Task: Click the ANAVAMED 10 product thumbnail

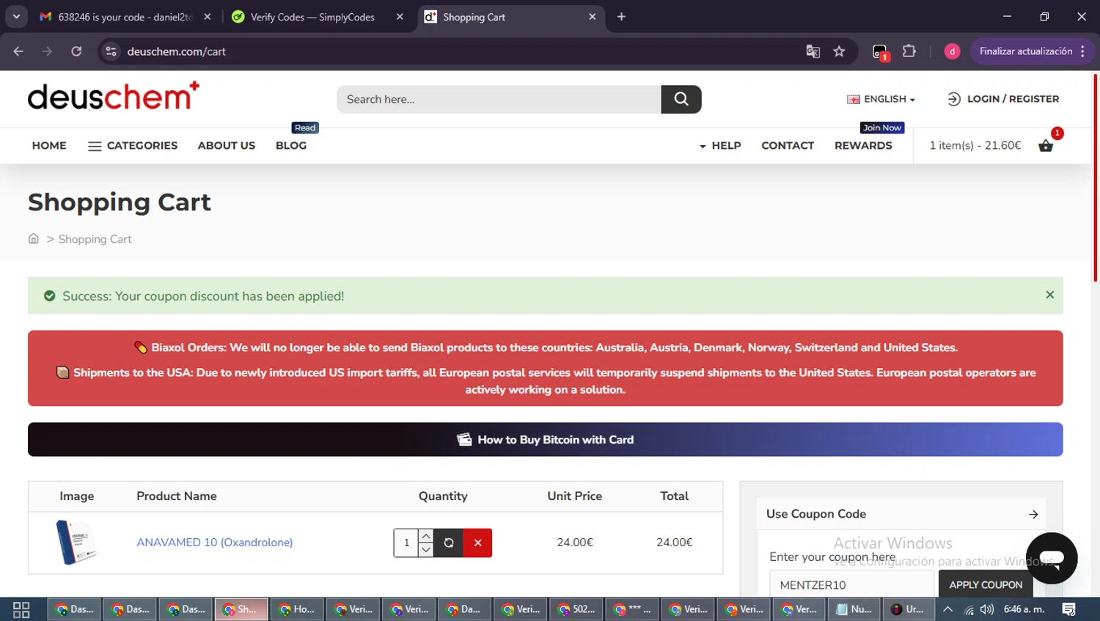Action: pos(76,542)
